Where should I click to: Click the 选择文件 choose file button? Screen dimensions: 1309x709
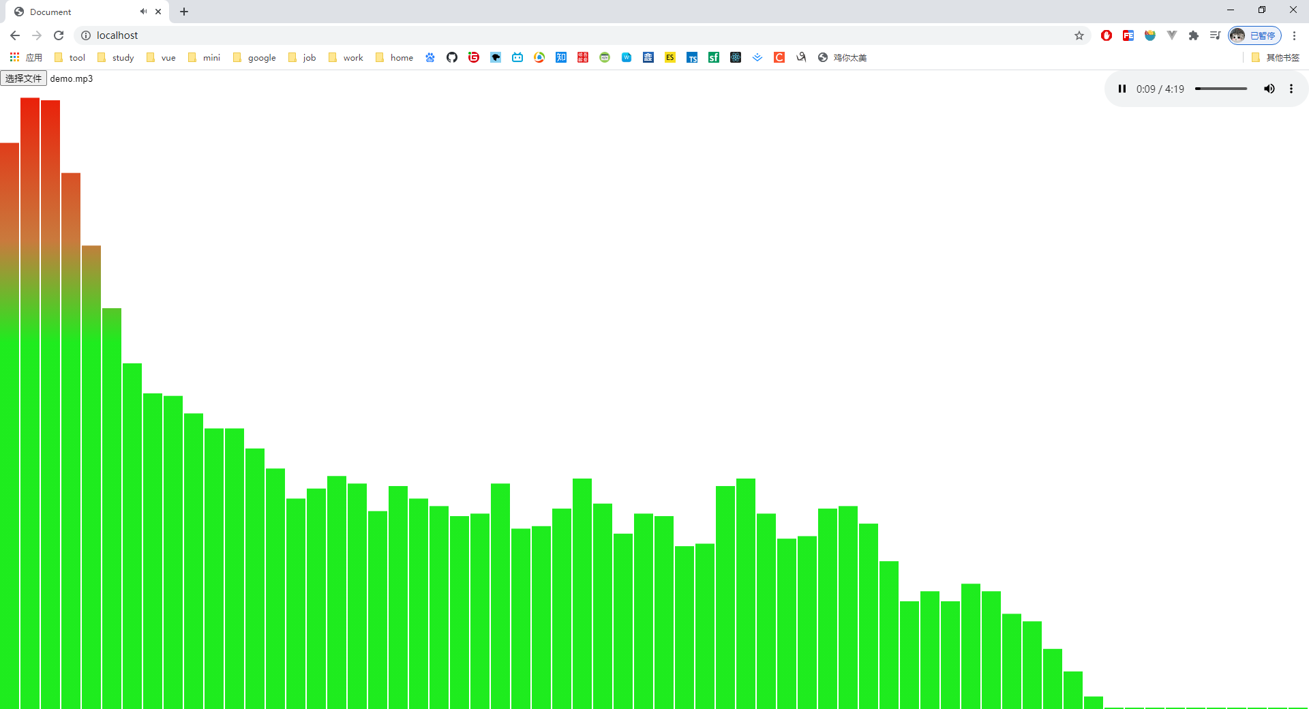point(24,78)
